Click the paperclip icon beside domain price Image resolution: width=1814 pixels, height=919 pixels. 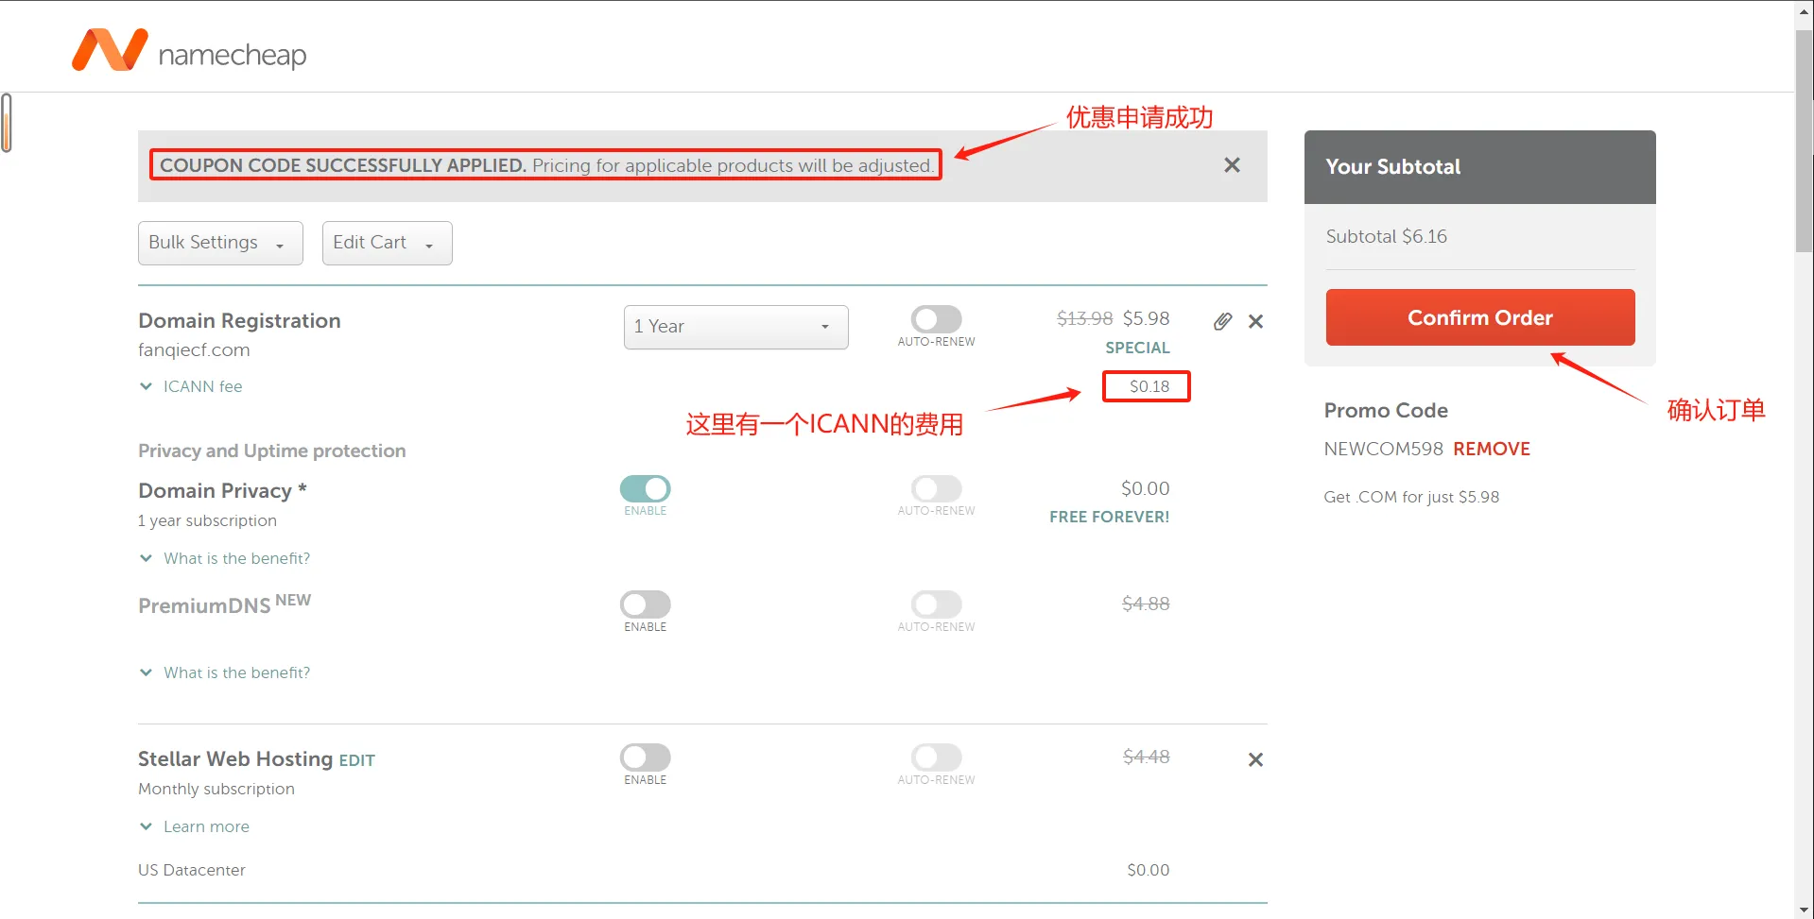pyautogui.click(x=1222, y=321)
